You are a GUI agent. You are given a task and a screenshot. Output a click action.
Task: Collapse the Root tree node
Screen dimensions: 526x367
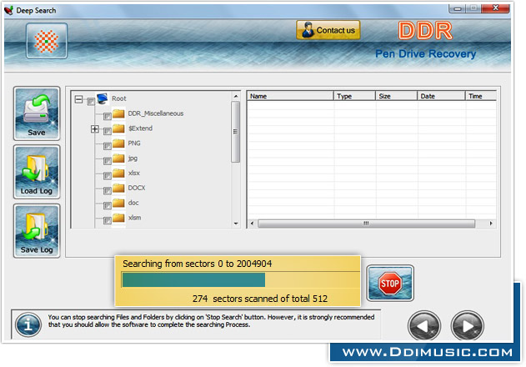(79, 99)
